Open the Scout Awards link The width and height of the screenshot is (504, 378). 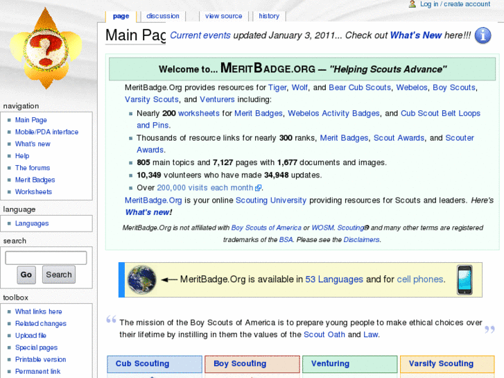tap(399, 138)
